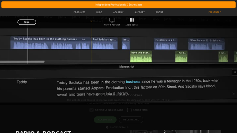
Task: Select the Marker 3 timeline marker
Action: click(96, 21)
